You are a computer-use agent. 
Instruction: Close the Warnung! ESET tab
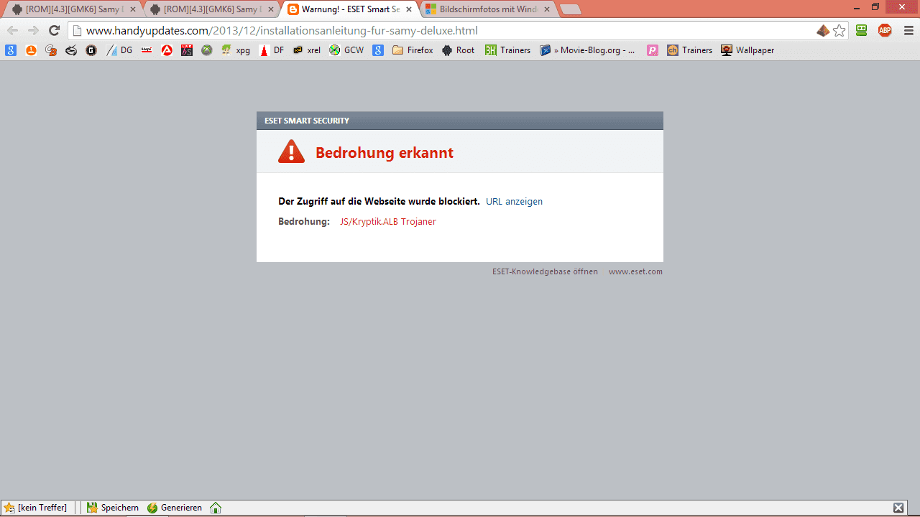point(409,9)
